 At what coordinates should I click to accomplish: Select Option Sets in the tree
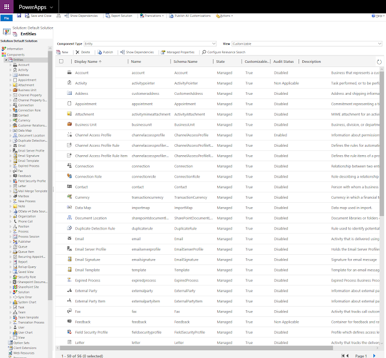click(x=21, y=343)
